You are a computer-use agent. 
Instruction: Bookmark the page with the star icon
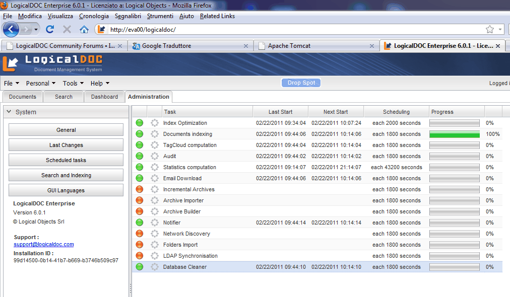[489, 30]
